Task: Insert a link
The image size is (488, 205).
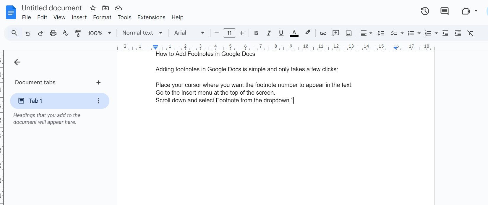Action: click(323, 33)
